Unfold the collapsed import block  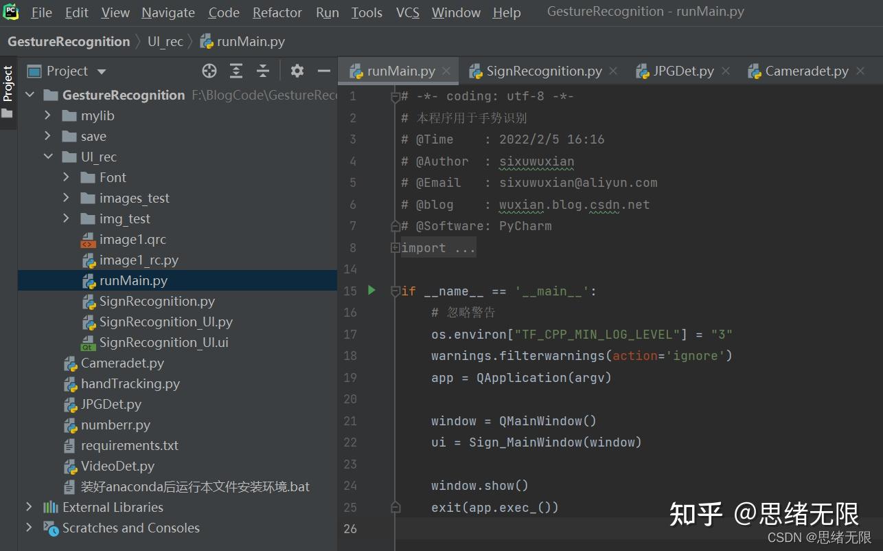(395, 247)
